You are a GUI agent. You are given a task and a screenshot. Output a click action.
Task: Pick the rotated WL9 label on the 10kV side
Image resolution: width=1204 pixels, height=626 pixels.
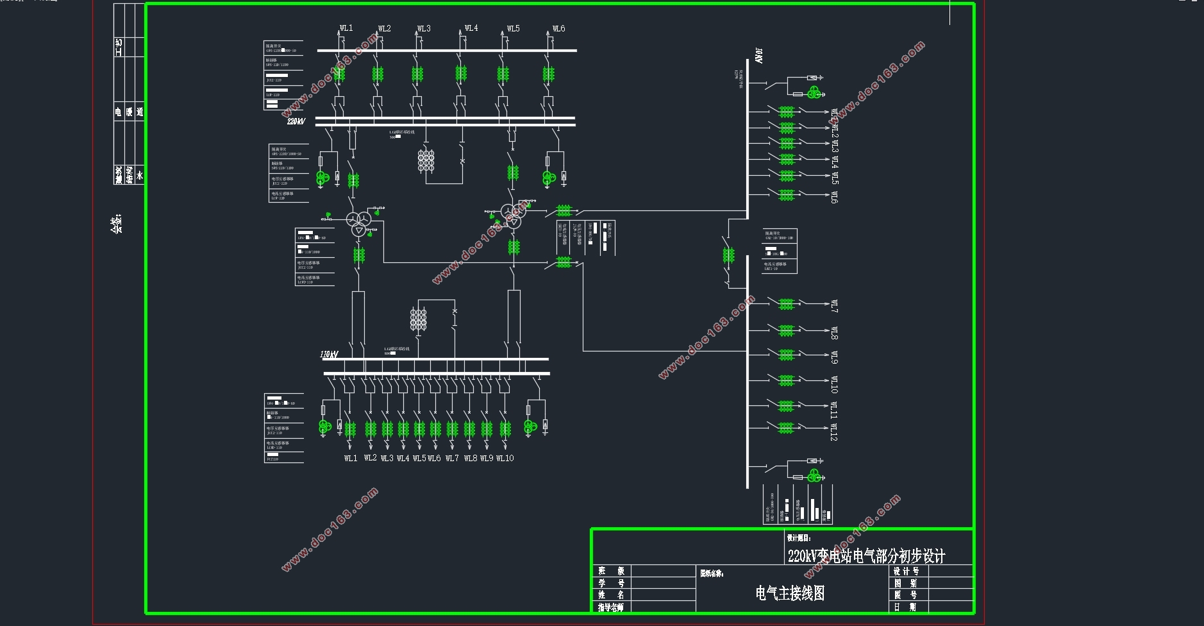click(x=834, y=357)
